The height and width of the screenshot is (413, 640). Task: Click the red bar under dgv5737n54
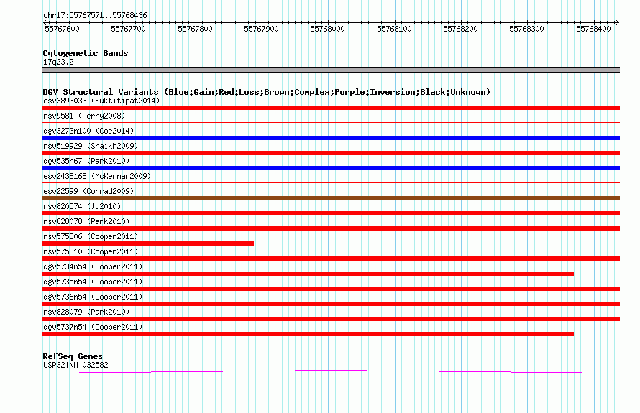(308, 334)
